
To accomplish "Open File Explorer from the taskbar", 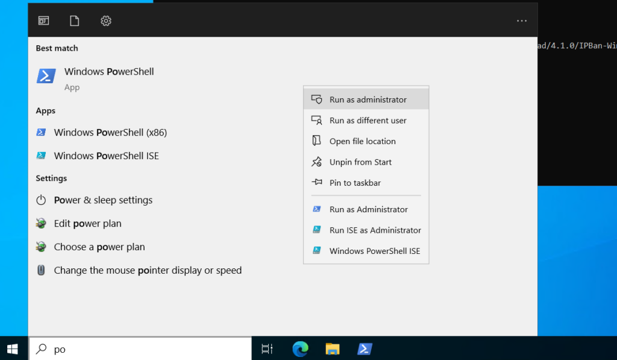I will tap(333, 349).
